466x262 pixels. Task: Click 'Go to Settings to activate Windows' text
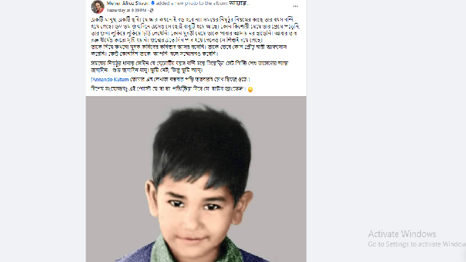tap(417, 244)
